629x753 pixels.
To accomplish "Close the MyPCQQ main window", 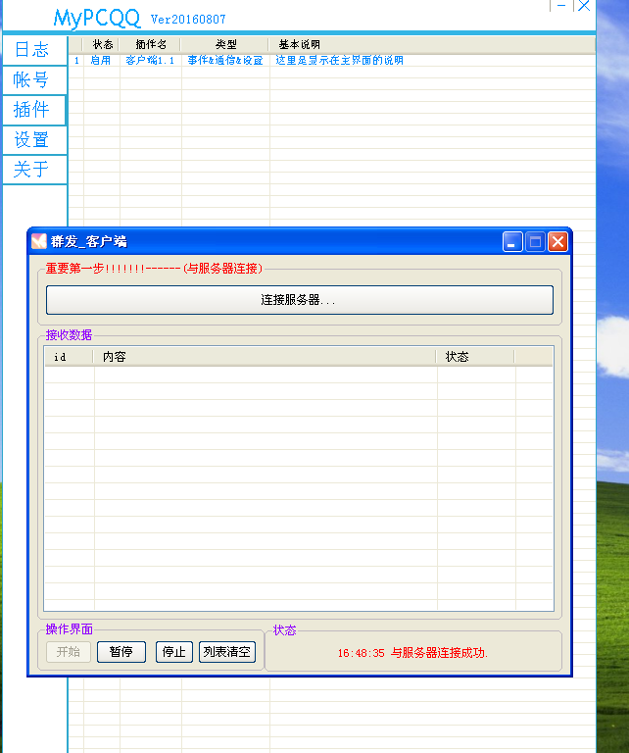I will click(x=584, y=6).
